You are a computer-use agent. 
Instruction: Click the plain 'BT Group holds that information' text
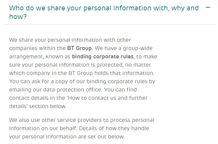[111, 73]
